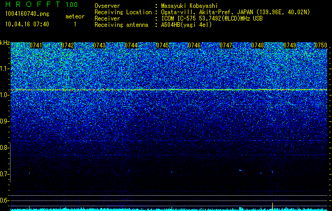The width and height of the screenshot is (332, 211).
Task: Click the kHz axis unit label
Action: click(x=5, y=43)
